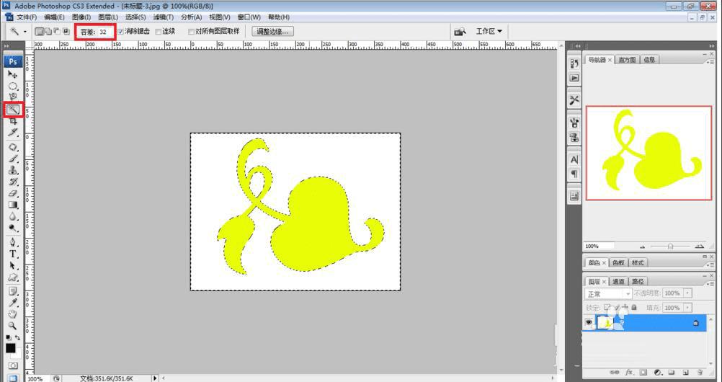Click Create new group folder icon
Viewport: 722px width, 382px height.
672,372
